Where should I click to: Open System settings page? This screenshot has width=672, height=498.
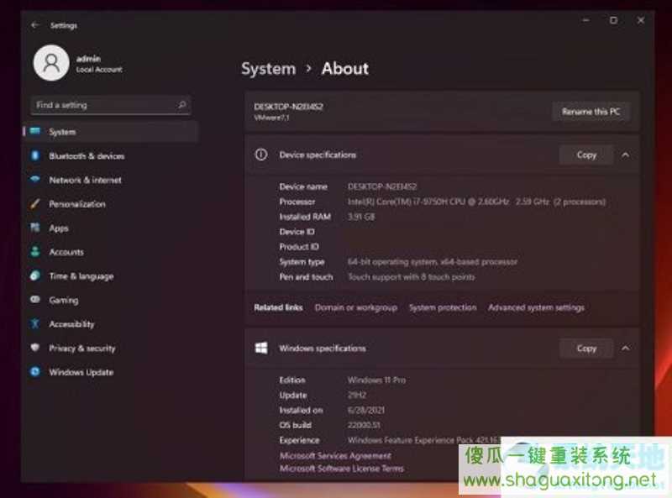point(111,132)
